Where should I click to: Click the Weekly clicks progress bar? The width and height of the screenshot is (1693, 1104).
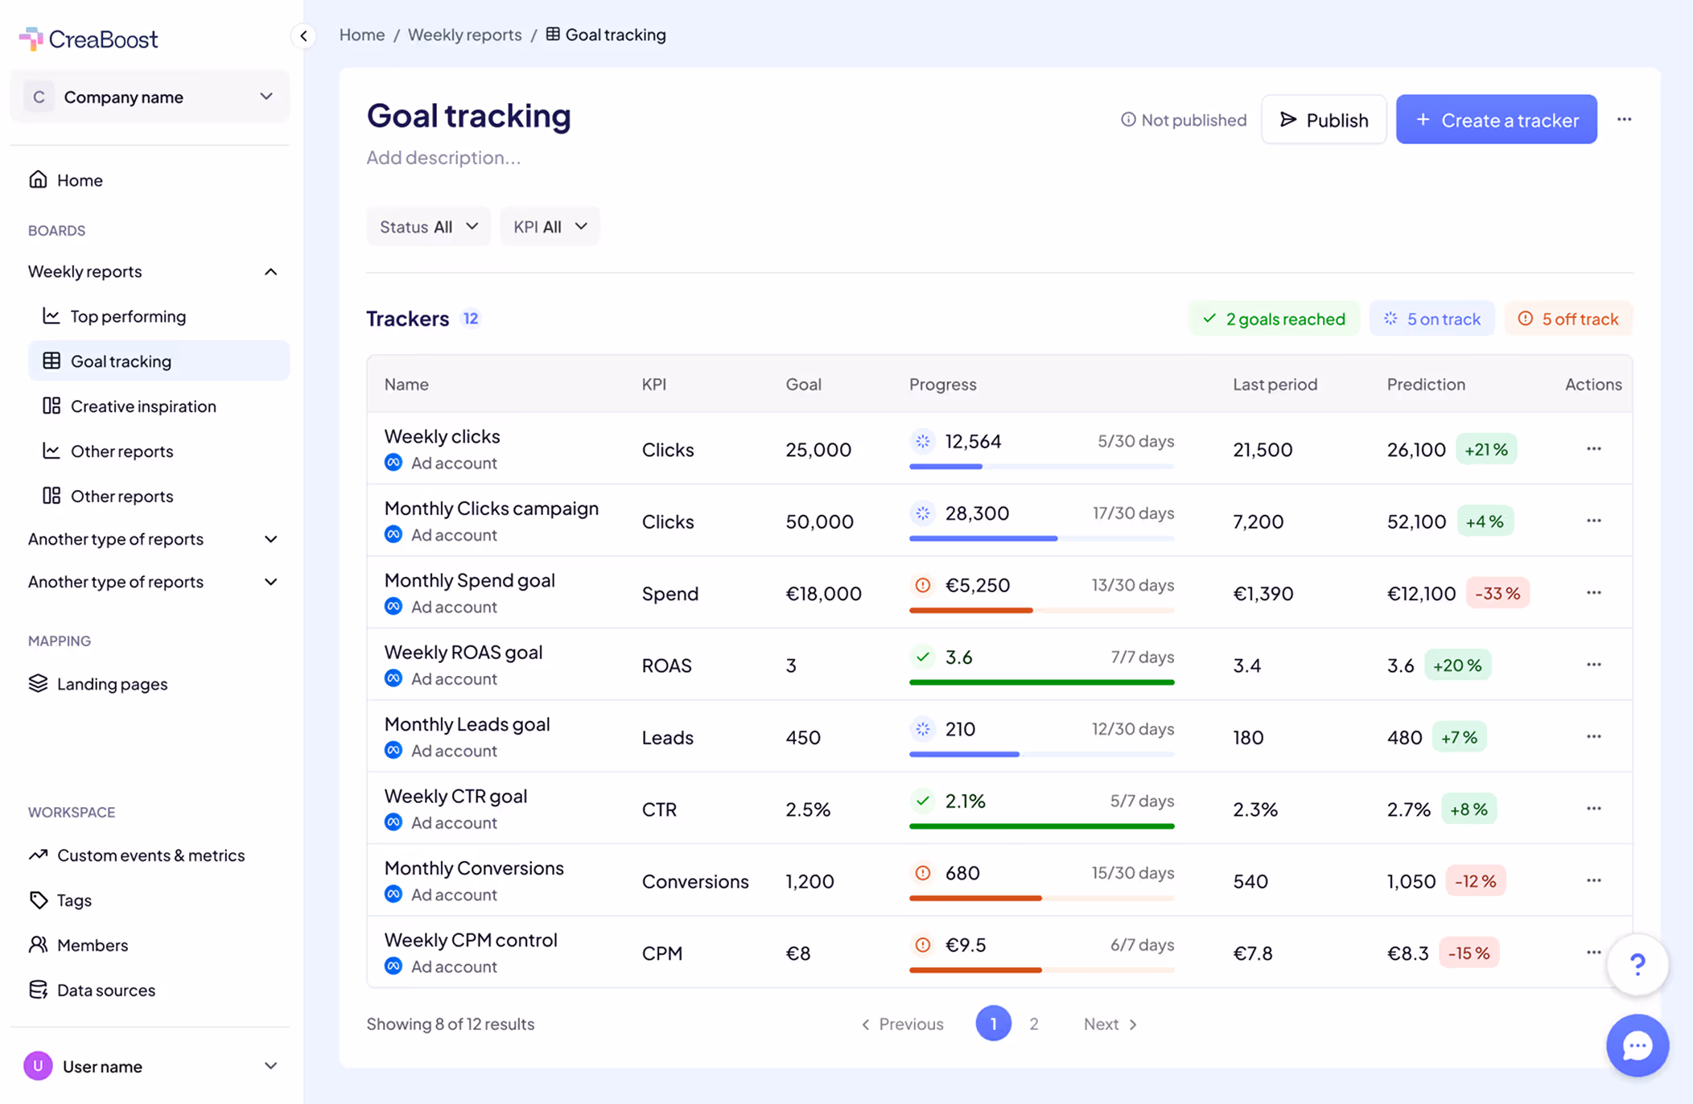coord(1041,467)
